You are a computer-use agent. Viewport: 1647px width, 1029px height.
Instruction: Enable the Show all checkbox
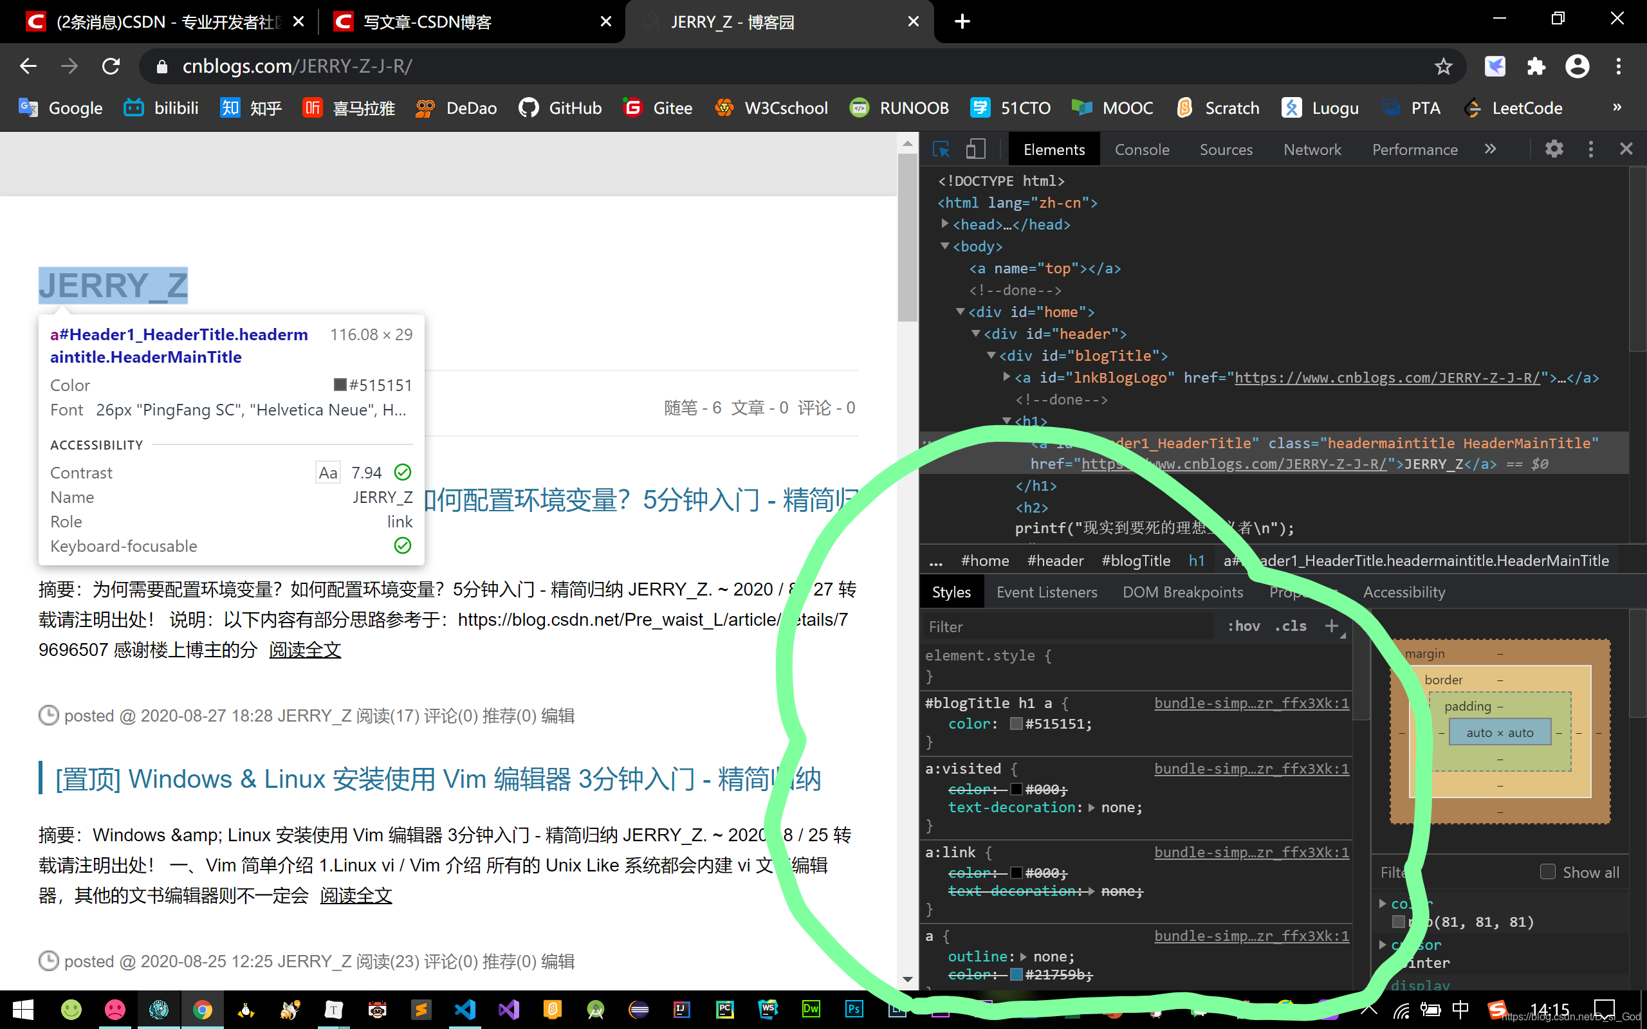point(1549,872)
